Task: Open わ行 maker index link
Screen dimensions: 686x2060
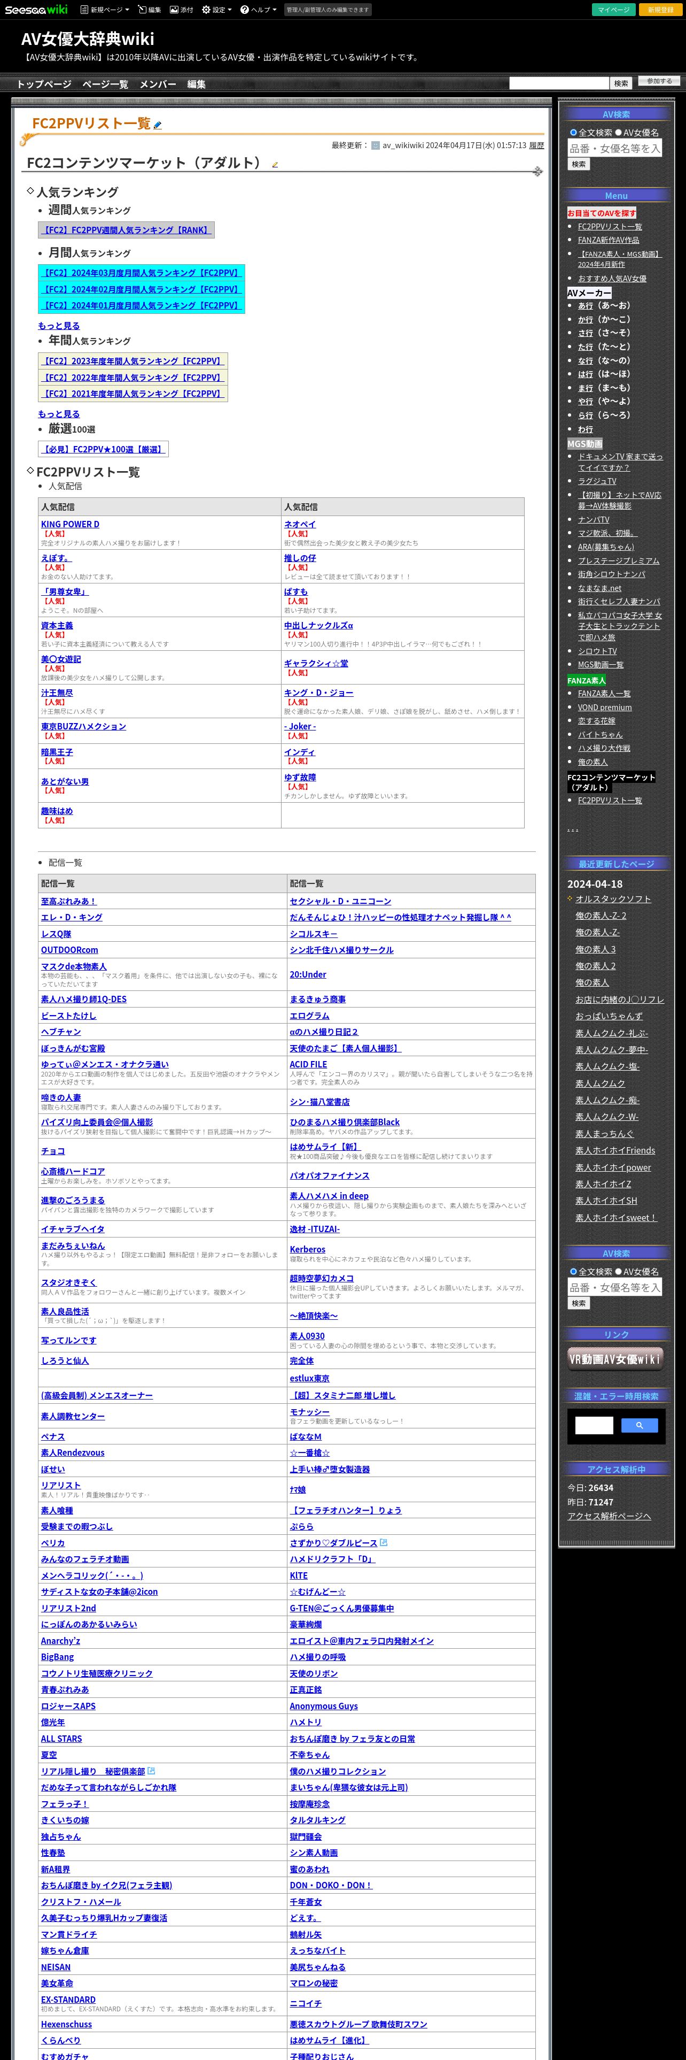Action: [586, 429]
